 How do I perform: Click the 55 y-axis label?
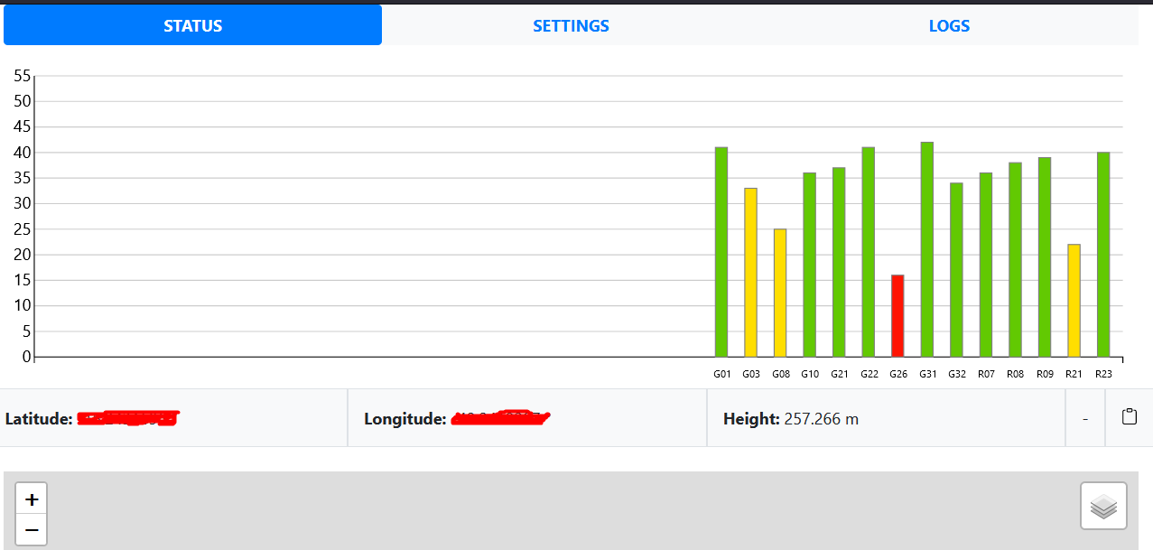pyautogui.click(x=23, y=76)
